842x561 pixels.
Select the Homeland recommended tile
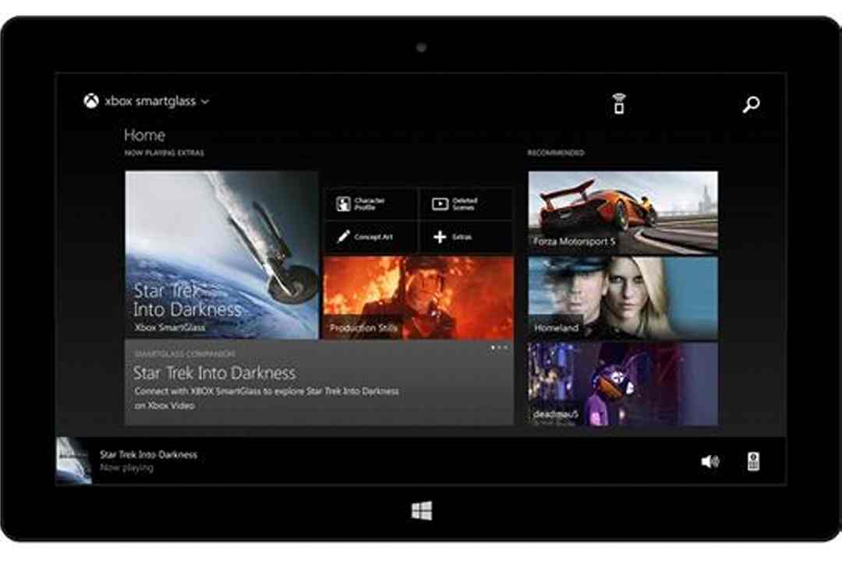coord(623,298)
